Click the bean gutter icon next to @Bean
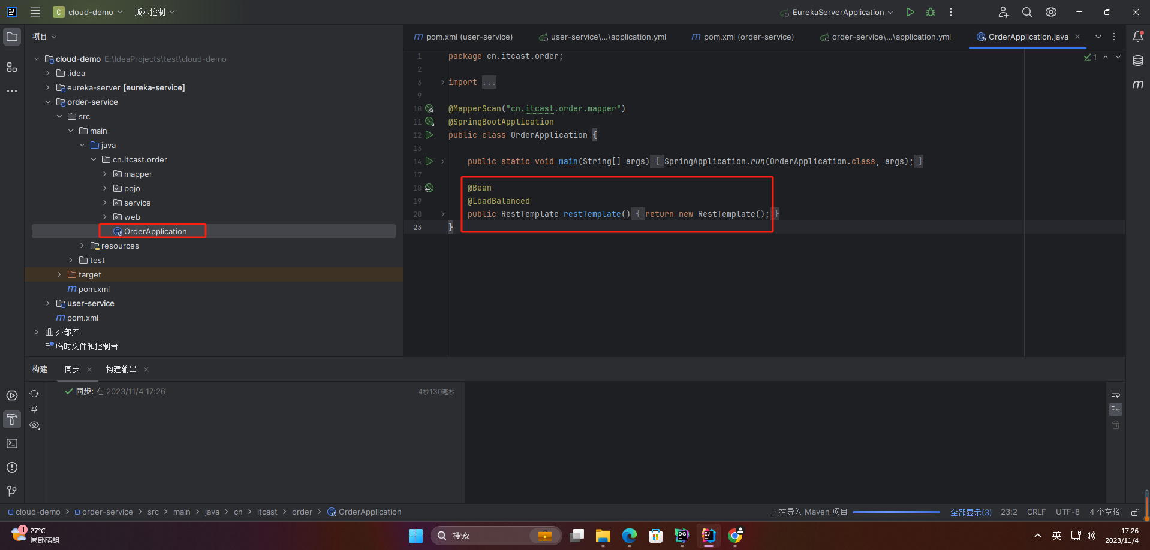The height and width of the screenshot is (550, 1150). pos(429,188)
